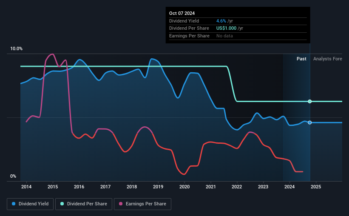Image resolution: width=349 pixels, height=216 pixels.
Task: Select the blue Dividend Yield data point marker
Action: [x=309, y=122]
